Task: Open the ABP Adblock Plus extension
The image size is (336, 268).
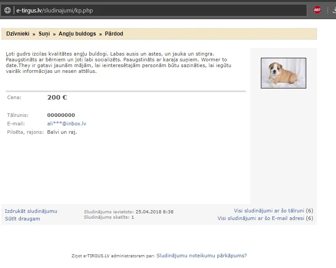Action: point(317,10)
